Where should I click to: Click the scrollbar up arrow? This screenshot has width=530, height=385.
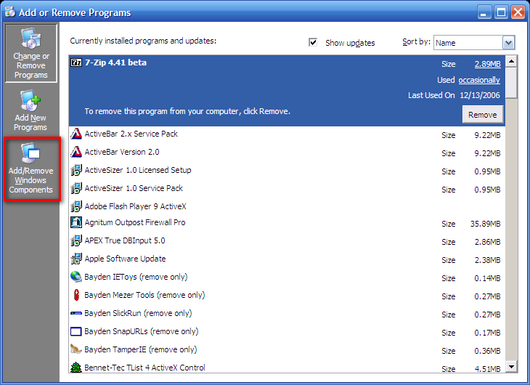click(511, 61)
